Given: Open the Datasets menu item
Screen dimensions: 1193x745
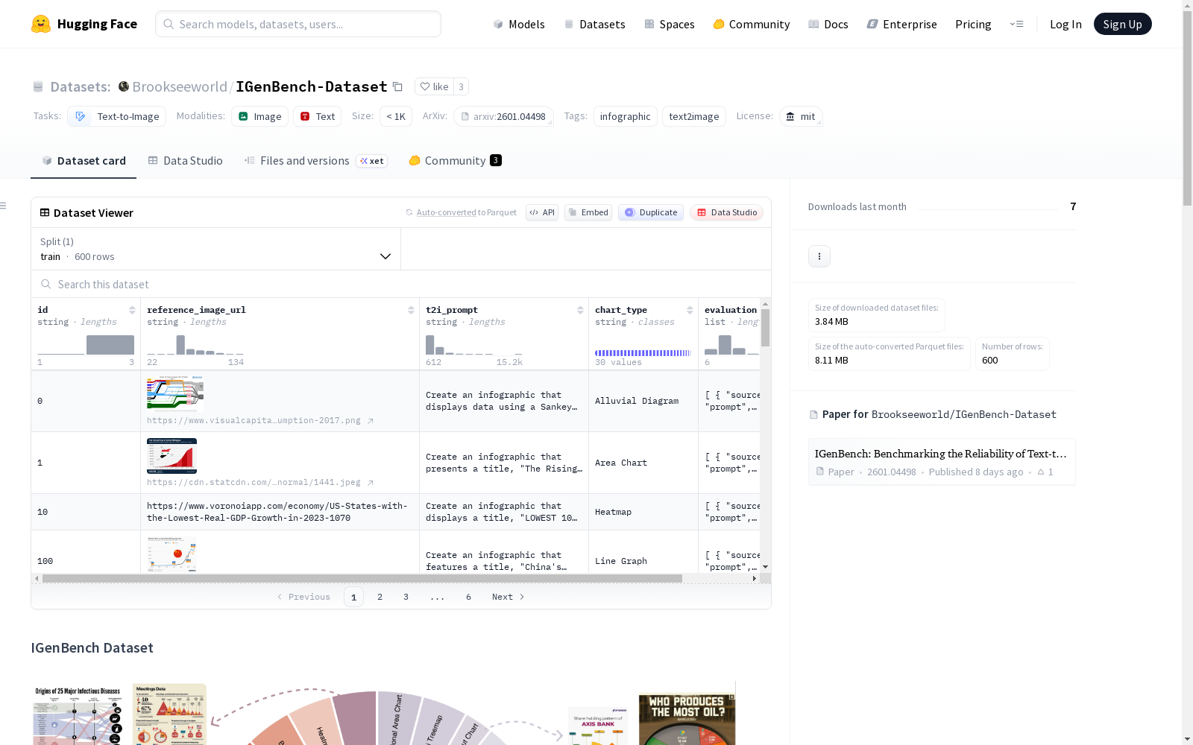Looking at the screenshot, I should 594,24.
